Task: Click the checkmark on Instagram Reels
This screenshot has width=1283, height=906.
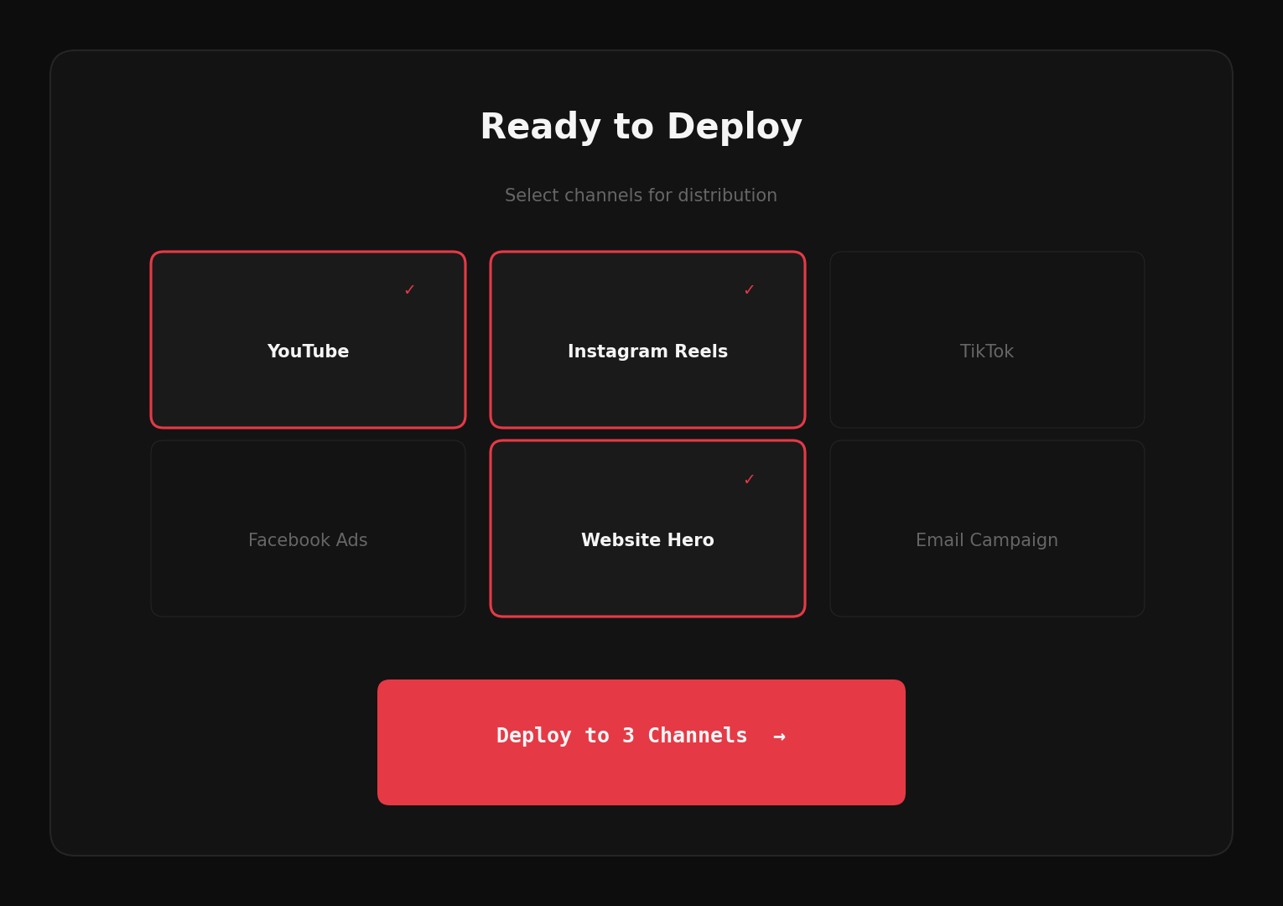Action: click(x=750, y=289)
